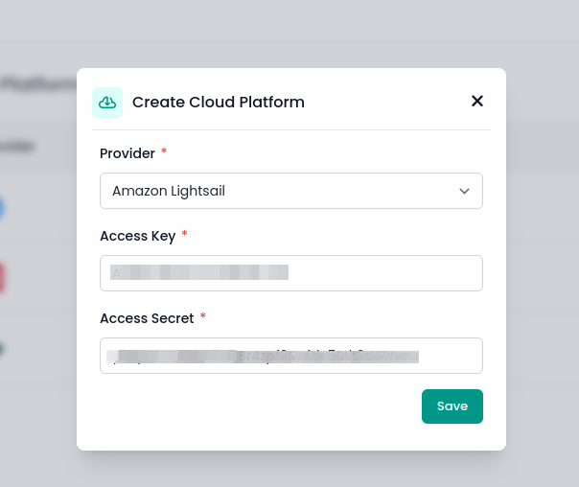Screen dimensions: 579x487
Task: Click the Access Secret field label
Action: tap(147, 318)
